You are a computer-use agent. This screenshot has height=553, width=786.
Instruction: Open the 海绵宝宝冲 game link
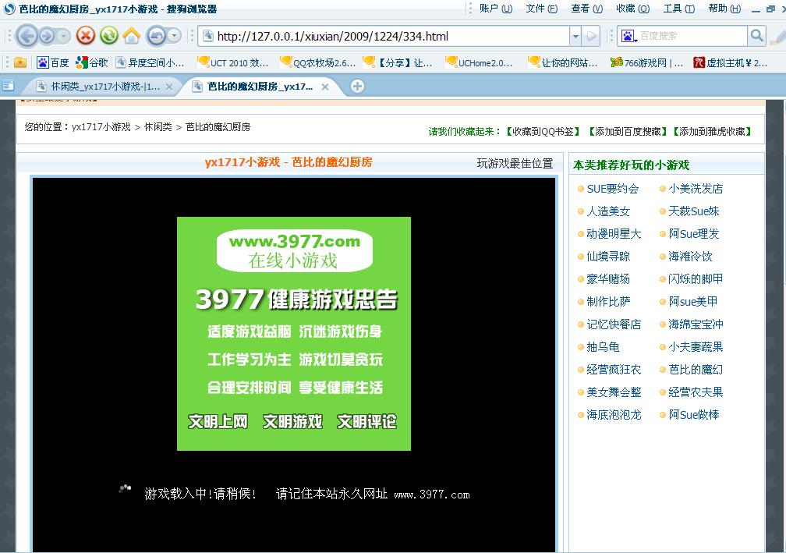coord(696,324)
